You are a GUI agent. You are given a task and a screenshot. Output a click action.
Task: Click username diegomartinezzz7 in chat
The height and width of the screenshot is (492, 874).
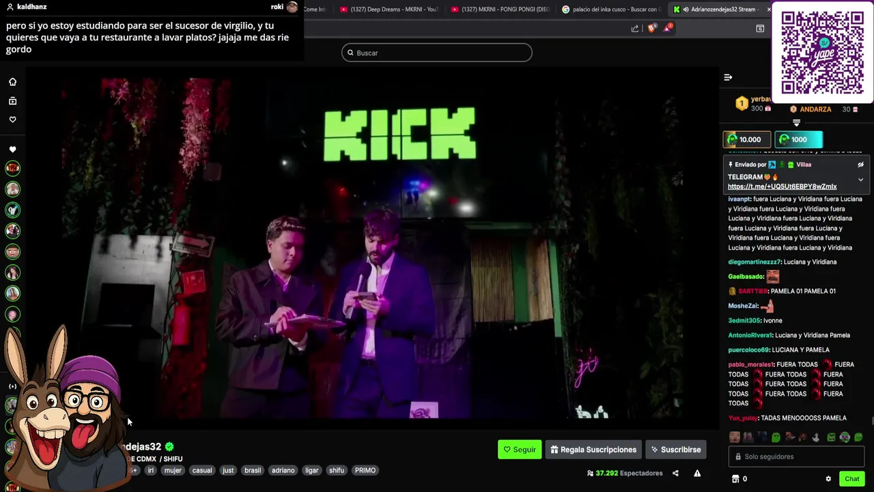click(754, 262)
